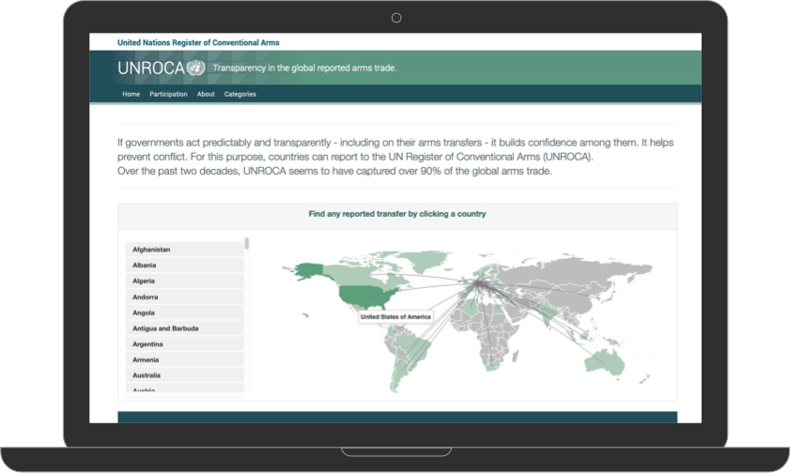Open the Home menu item
The width and height of the screenshot is (790, 473).
(x=131, y=94)
